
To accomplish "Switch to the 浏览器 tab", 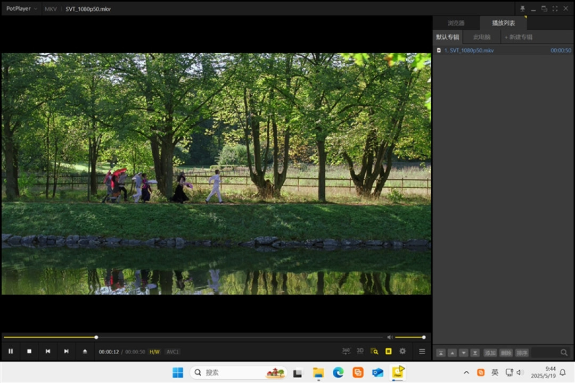I will tap(456, 23).
